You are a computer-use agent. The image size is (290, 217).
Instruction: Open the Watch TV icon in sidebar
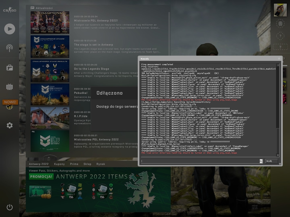tap(10, 87)
